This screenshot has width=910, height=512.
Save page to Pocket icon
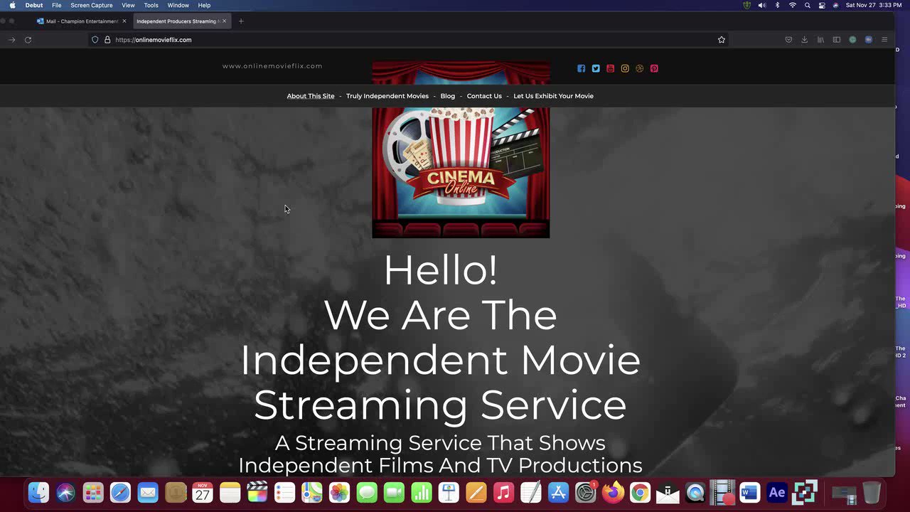click(788, 40)
